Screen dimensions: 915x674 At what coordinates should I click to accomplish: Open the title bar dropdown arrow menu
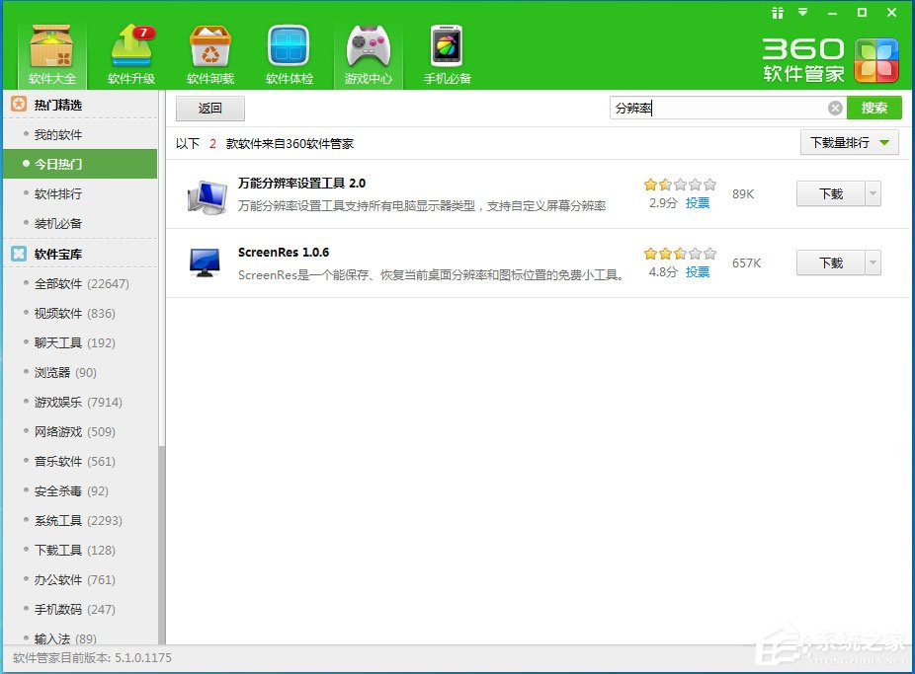(801, 13)
